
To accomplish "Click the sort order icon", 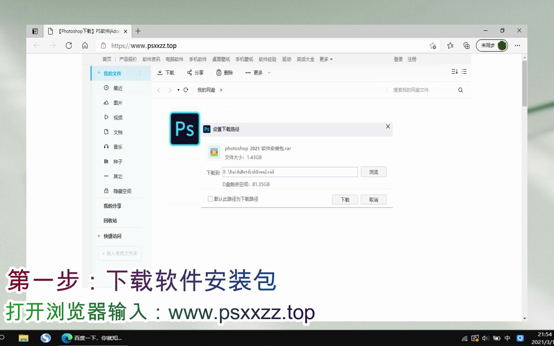I will pyautogui.click(x=455, y=71).
